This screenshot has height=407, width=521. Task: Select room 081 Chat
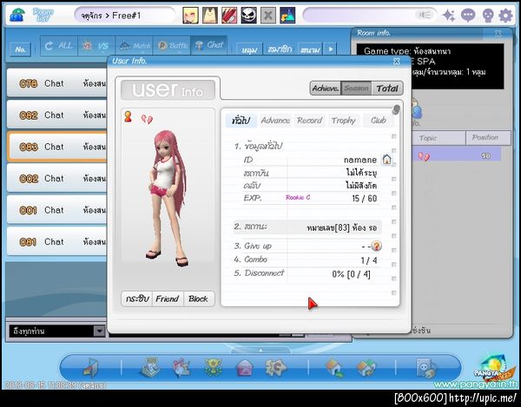56,241
